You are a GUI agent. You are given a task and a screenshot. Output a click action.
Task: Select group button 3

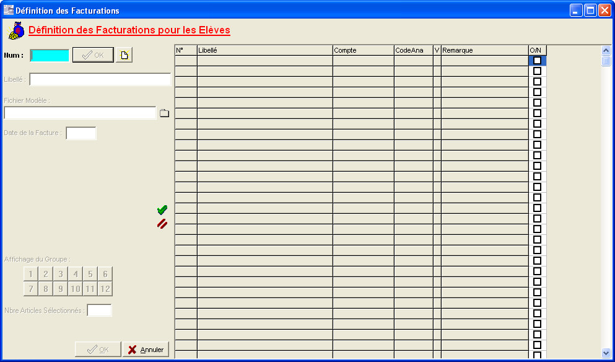(61, 274)
